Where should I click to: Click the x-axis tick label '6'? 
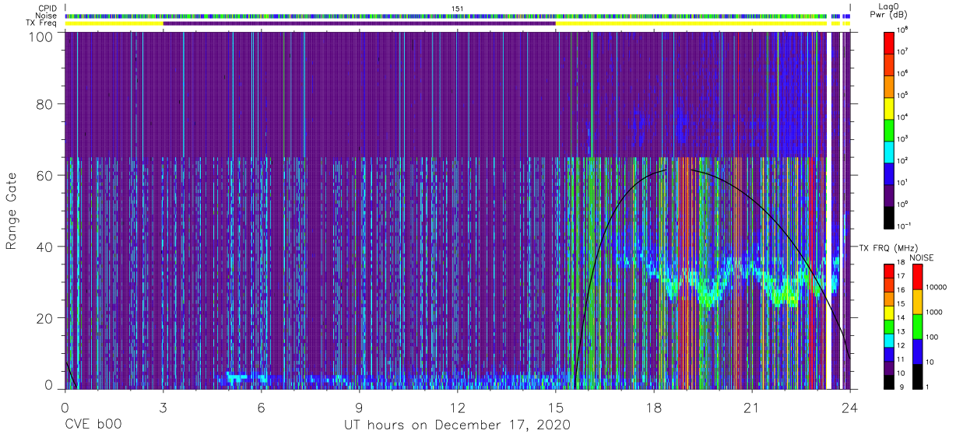[x=262, y=407]
